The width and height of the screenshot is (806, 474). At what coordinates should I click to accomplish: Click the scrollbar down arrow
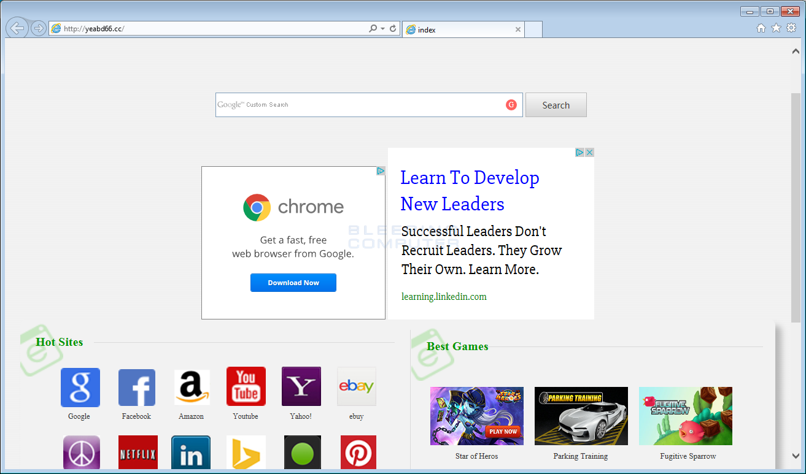796,456
